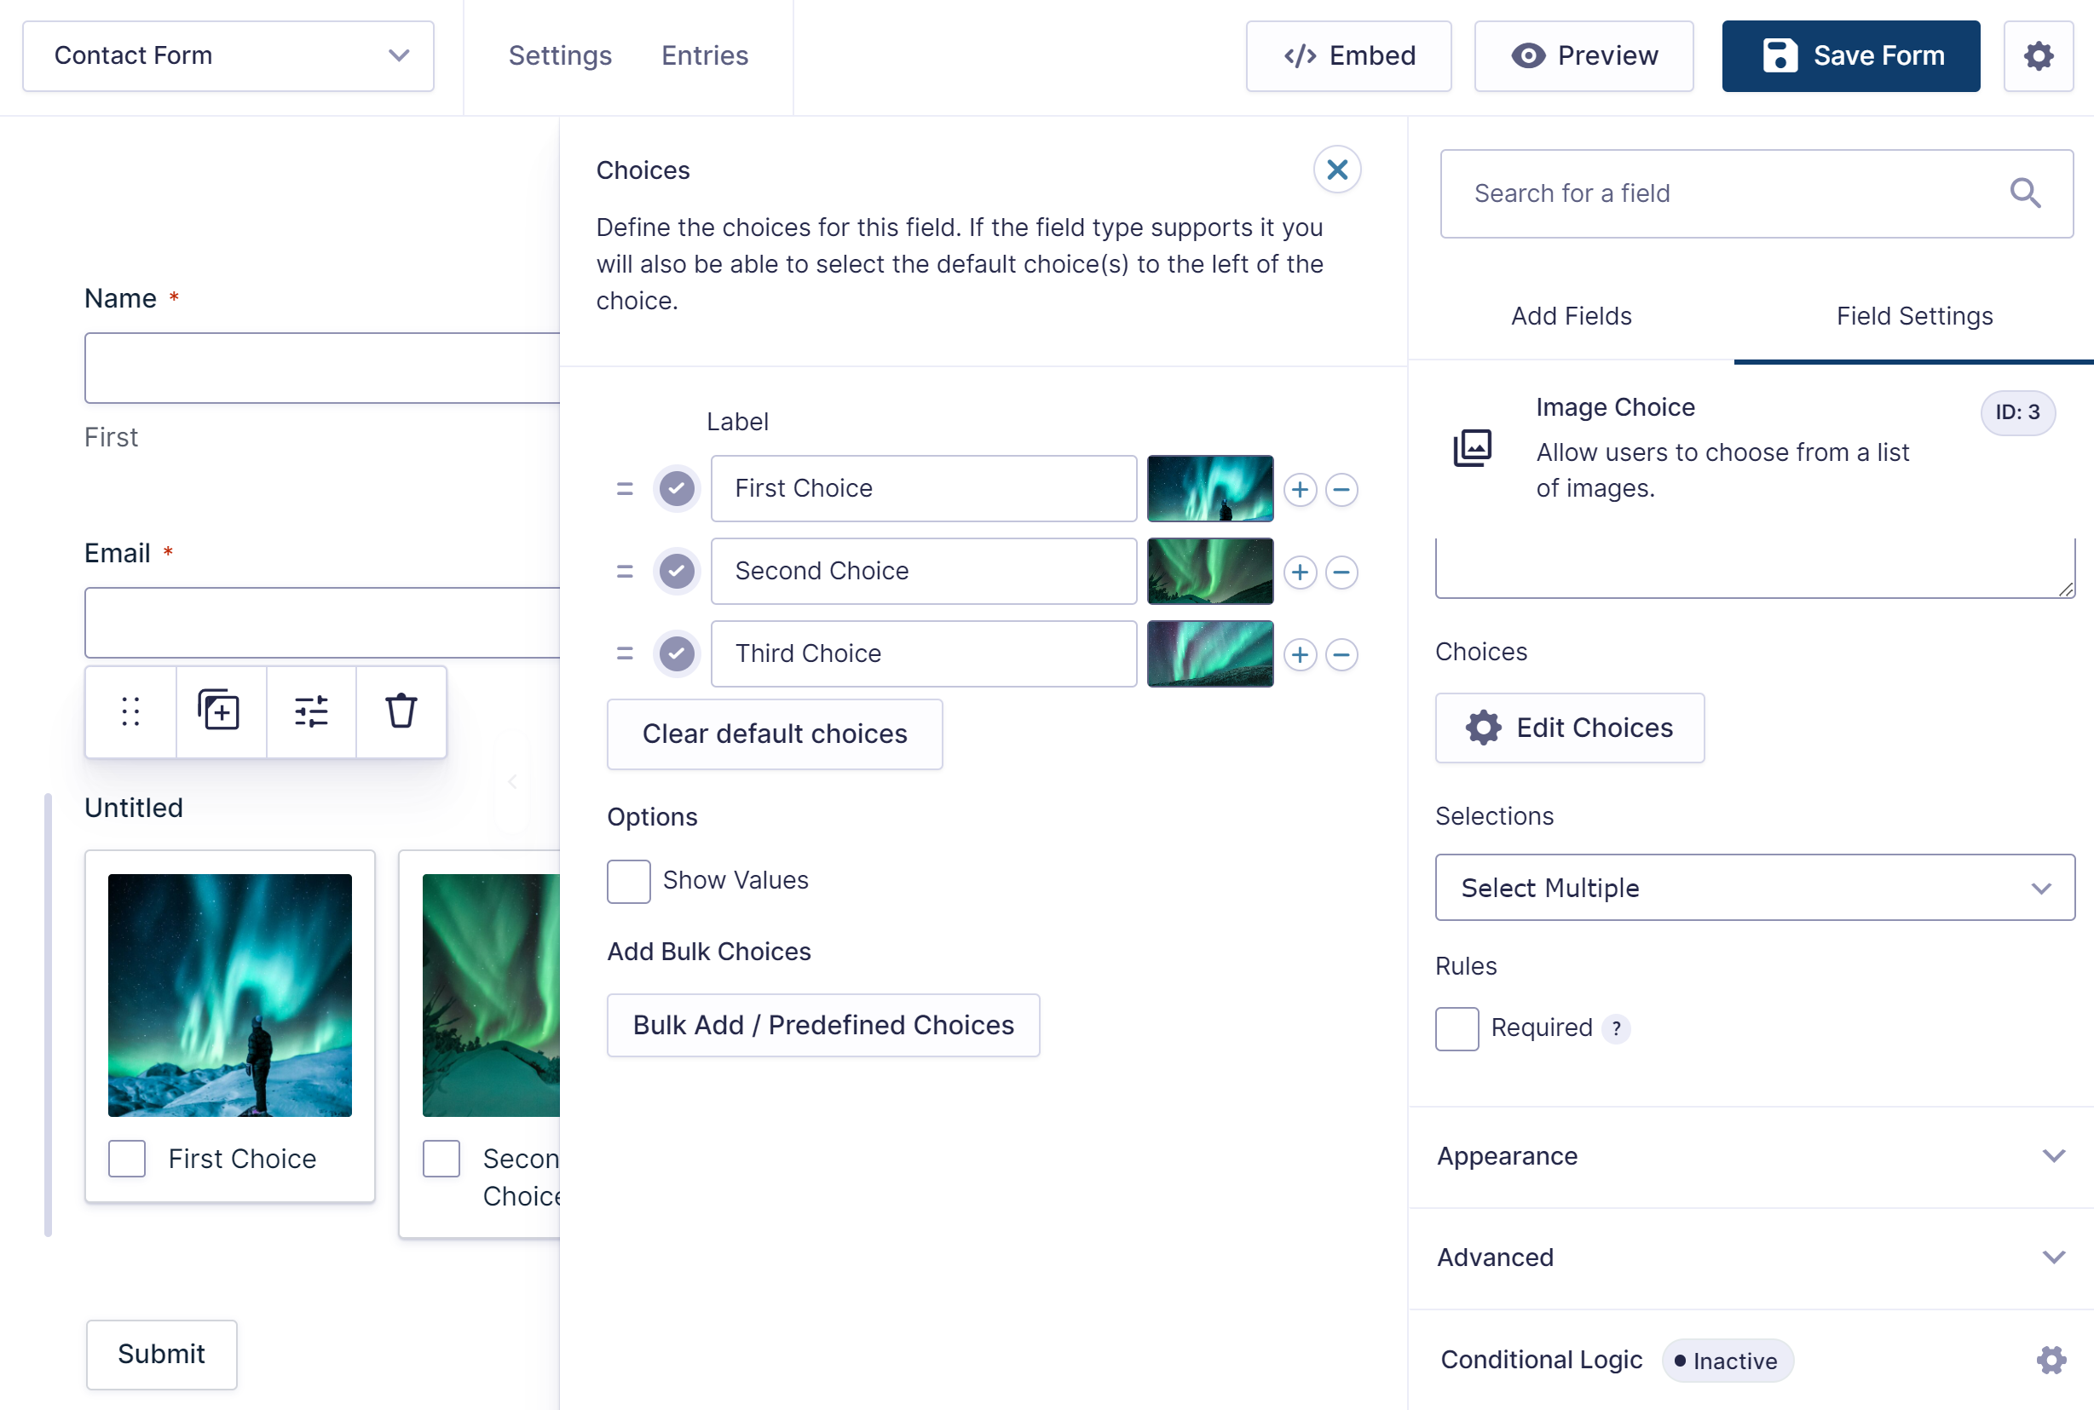Click the search magnifier icon
Screen dimensions: 2094x1410
point(2025,193)
